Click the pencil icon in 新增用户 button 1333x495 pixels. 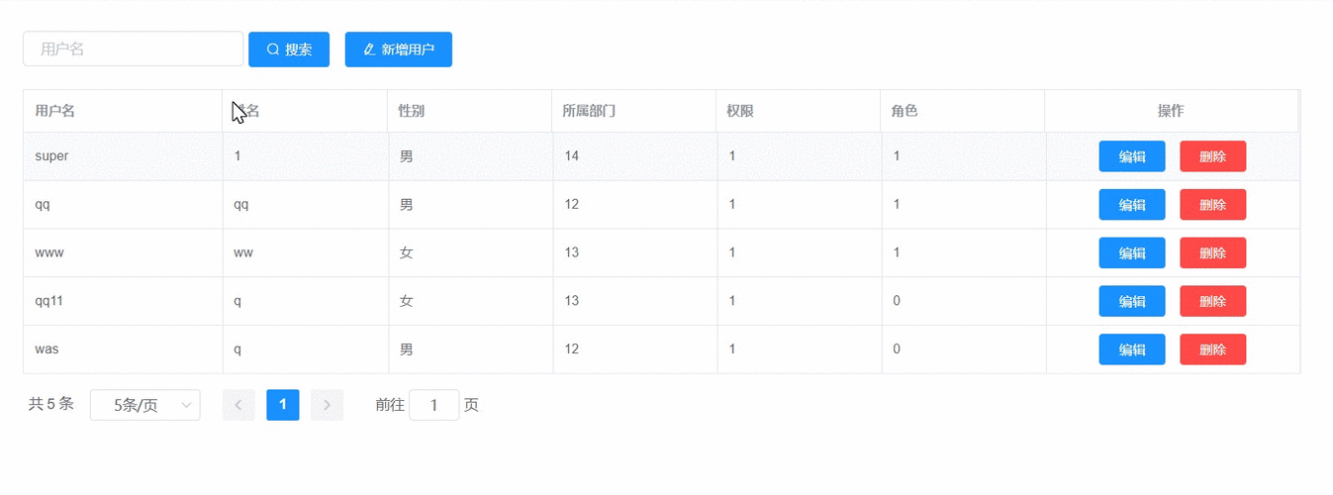[369, 49]
